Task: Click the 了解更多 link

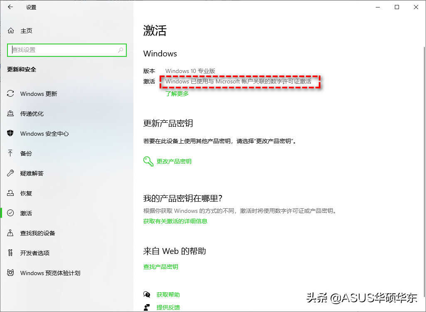Action: pyautogui.click(x=177, y=94)
